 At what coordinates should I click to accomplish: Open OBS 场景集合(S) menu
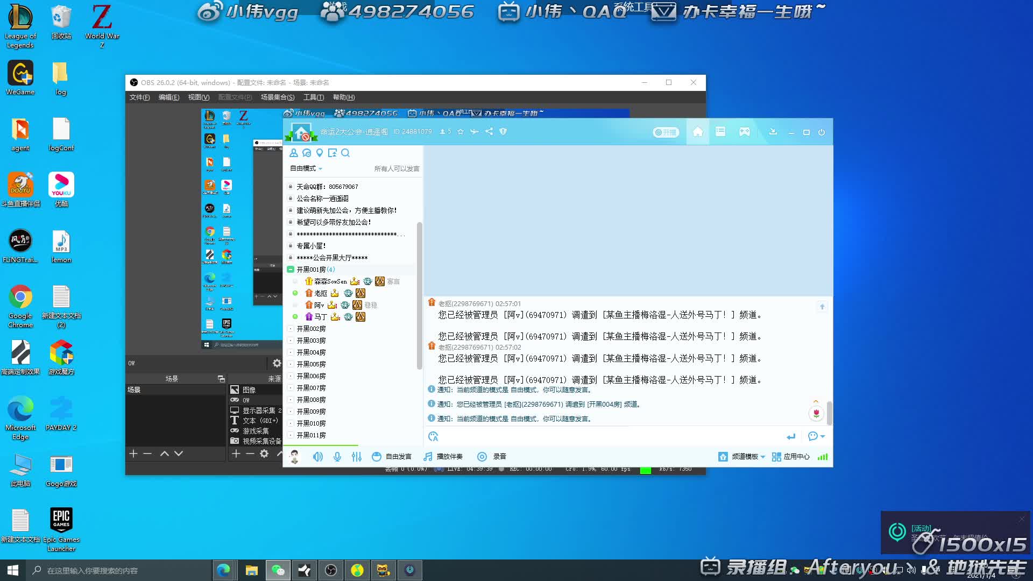tap(278, 97)
